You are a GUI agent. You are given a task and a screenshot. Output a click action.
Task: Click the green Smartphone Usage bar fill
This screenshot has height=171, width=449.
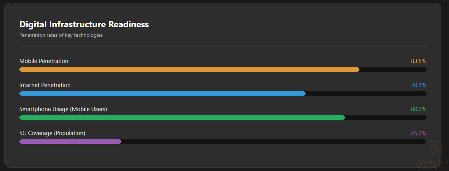click(182, 118)
